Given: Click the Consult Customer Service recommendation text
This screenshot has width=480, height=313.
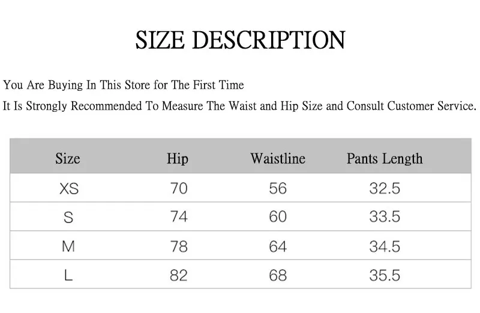Looking at the screenshot, I should pos(239,106).
